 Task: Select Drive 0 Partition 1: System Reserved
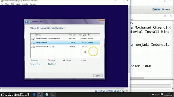[x=65, y=38]
